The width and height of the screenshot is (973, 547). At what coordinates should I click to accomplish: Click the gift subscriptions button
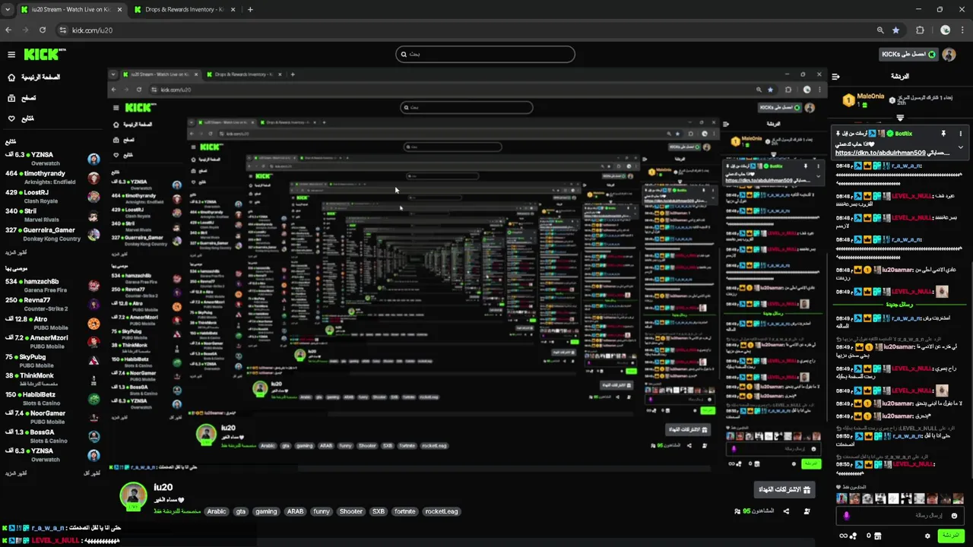pyautogui.click(x=784, y=489)
